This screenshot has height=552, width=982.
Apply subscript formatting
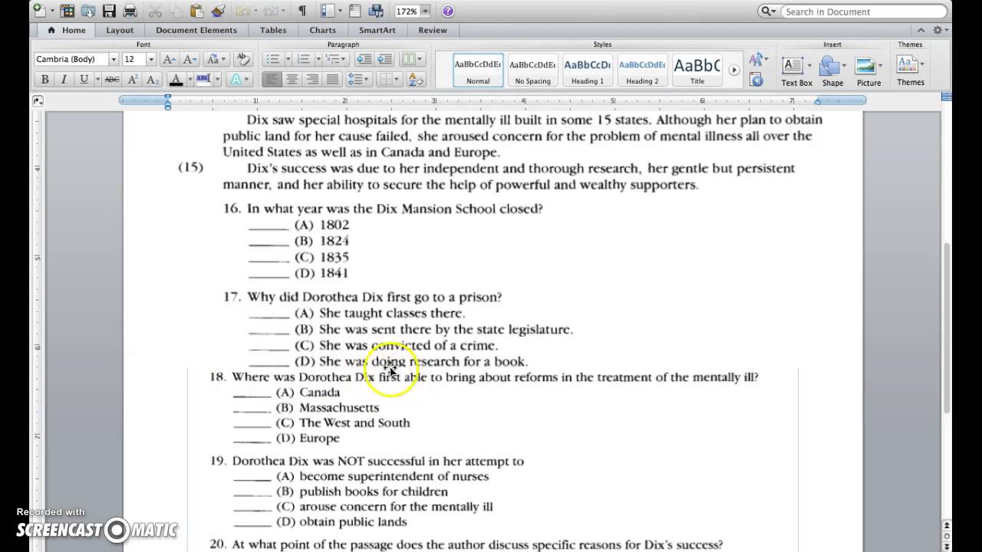point(153,79)
